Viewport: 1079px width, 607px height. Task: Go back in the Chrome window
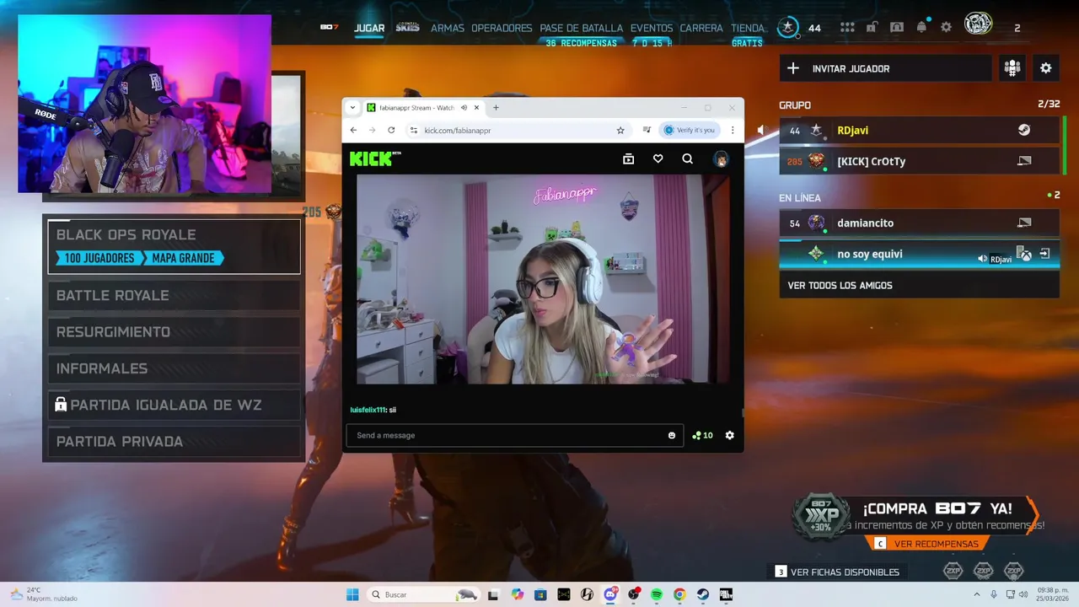pos(353,130)
